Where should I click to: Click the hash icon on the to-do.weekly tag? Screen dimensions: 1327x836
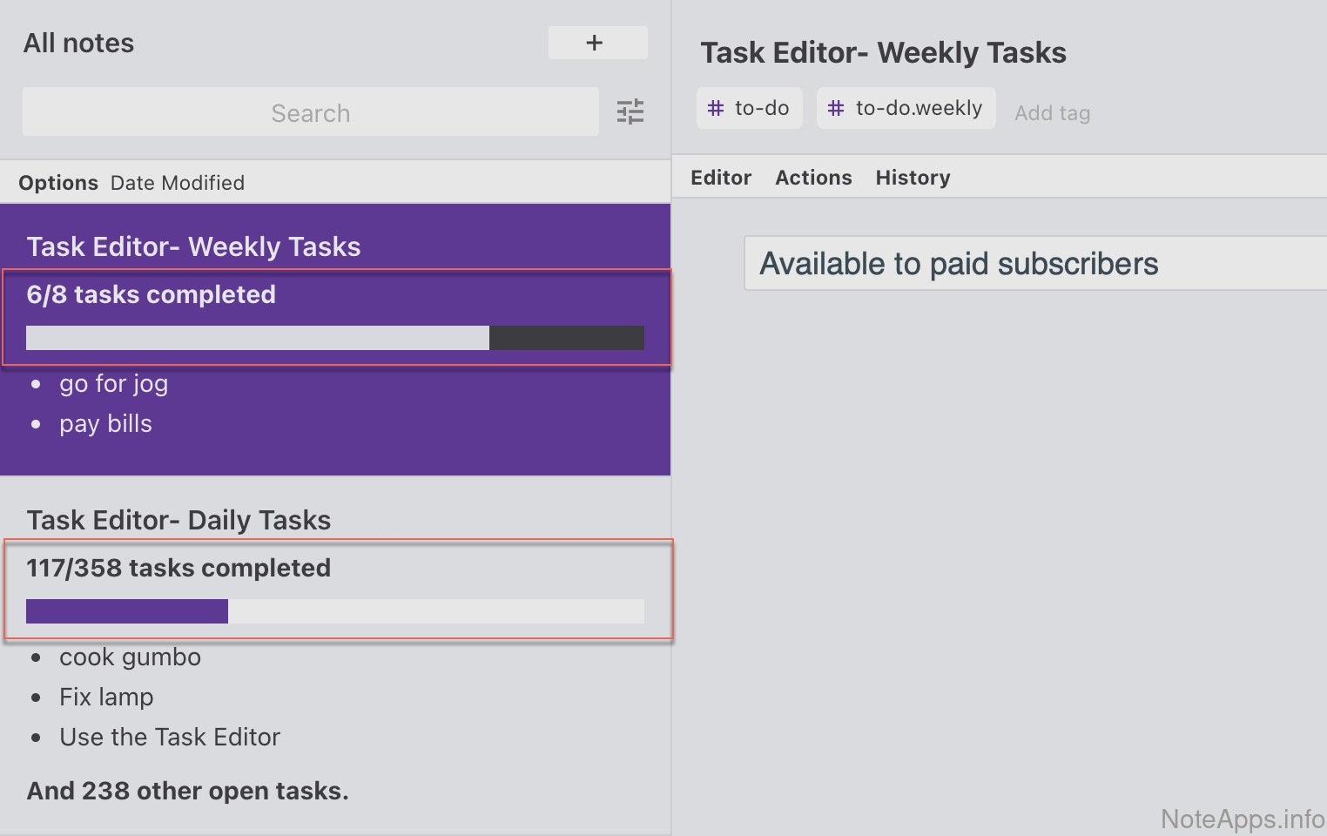(x=836, y=108)
